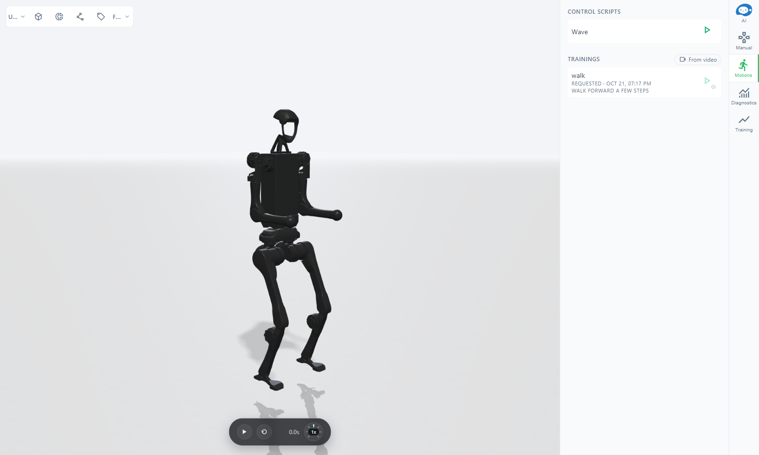
Task: Click 'REQUESTED · OCT 21, 07:17 PM' status text
Action: coord(611,84)
